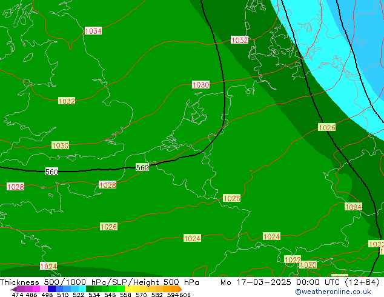Click the legend value 570
384x297 pixels.
coord(141,295)
